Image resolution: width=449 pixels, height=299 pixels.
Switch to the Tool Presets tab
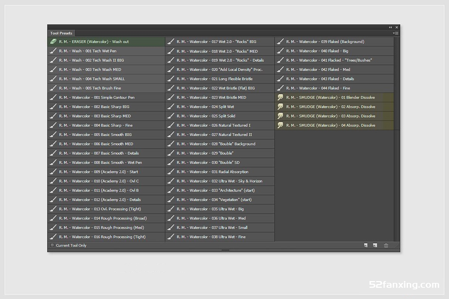coord(61,33)
